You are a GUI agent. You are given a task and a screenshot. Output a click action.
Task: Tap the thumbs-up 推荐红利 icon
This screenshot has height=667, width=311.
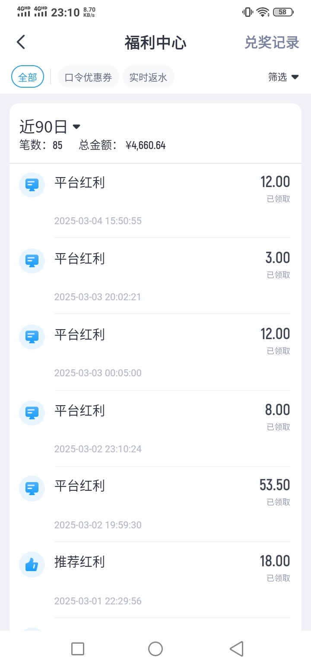[32, 564]
